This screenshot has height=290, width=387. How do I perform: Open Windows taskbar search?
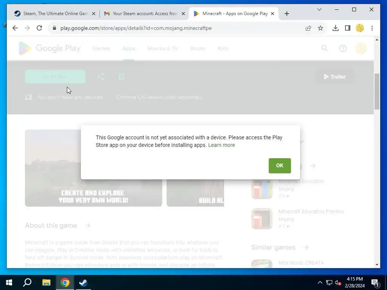point(27,282)
